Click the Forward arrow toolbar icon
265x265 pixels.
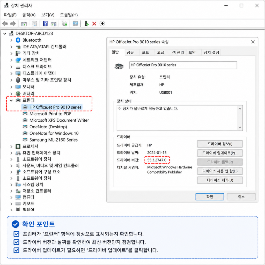[13, 24]
